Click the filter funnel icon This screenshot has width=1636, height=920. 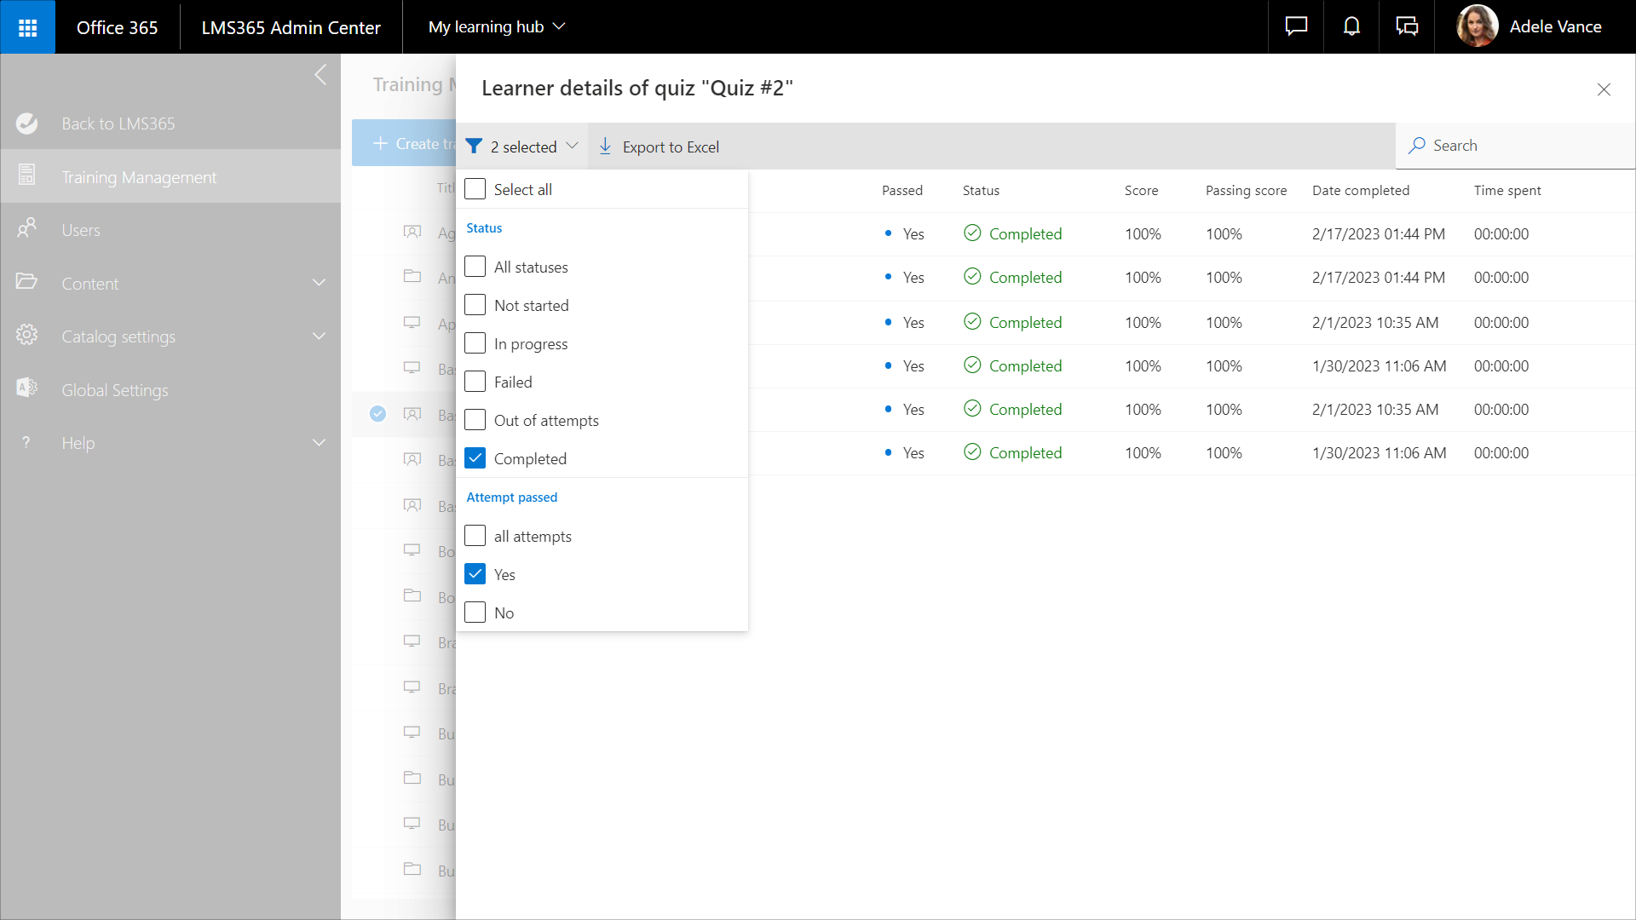pyautogui.click(x=474, y=147)
